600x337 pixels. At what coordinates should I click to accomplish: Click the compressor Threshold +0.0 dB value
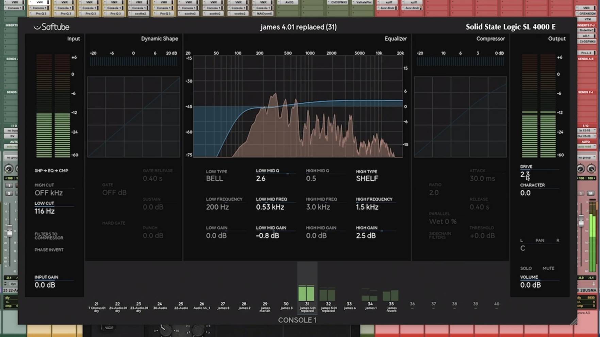(x=482, y=235)
